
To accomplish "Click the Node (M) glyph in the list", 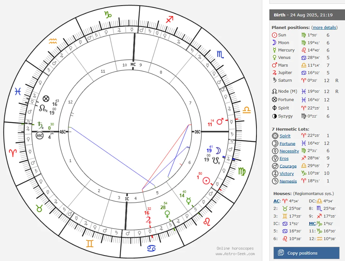I will click(275, 91).
